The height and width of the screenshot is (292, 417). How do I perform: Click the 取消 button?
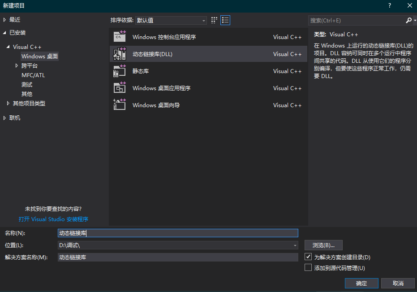click(398, 283)
